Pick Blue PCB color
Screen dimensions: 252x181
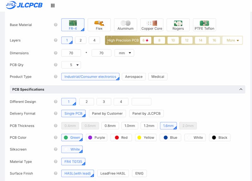pyautogui.click(x=170, y=137)
